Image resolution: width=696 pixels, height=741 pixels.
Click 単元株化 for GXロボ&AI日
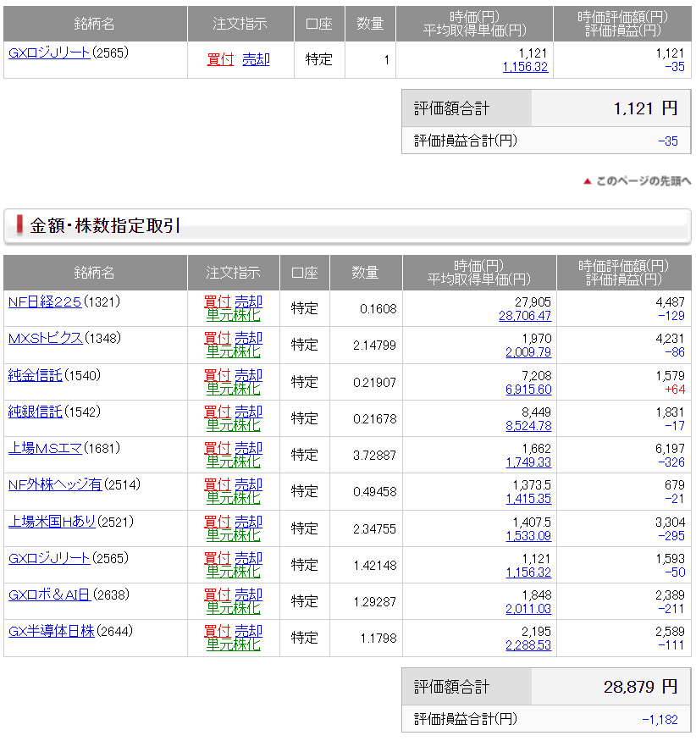(x=234, y=608)
